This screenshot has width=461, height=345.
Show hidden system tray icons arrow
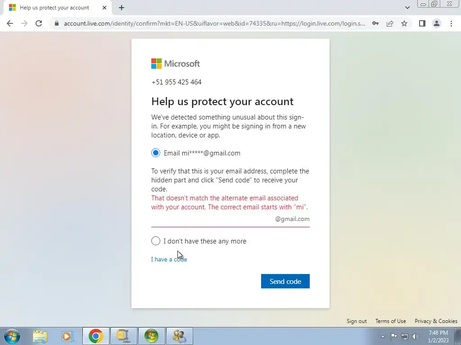click(x=383, y=336)
